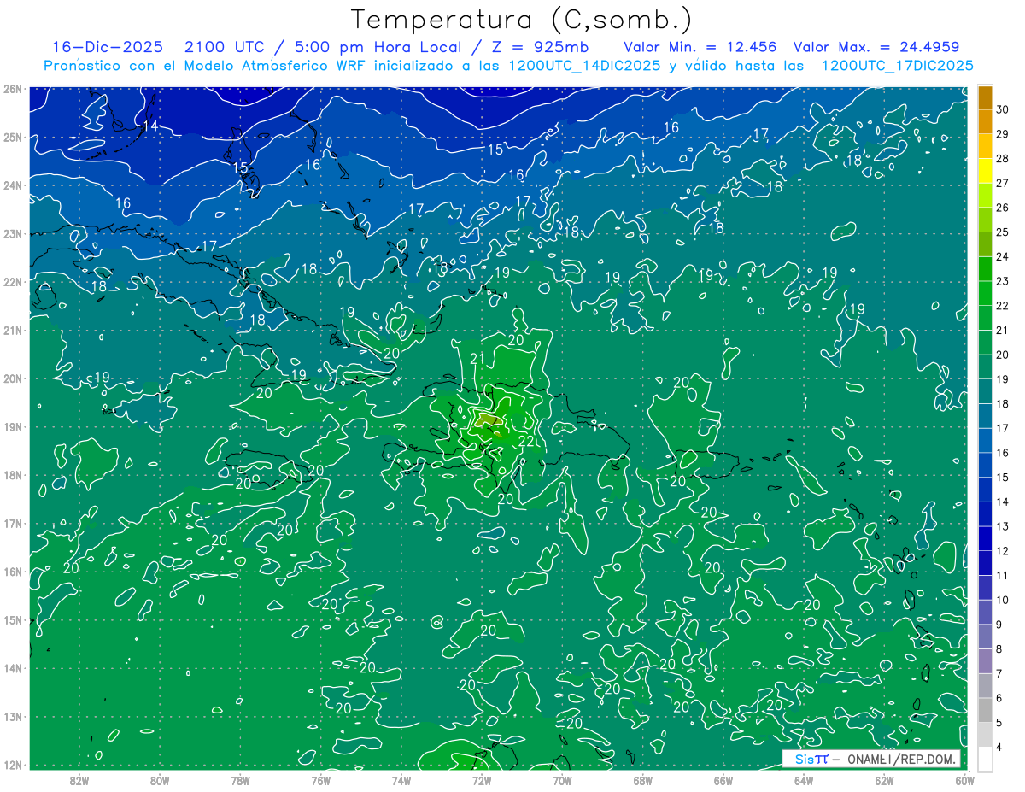Viewport: 1025px width, 792px height.
Task: Click the title 'Temperatura (C,somb.)'
Action: click(x=521, y=20)
